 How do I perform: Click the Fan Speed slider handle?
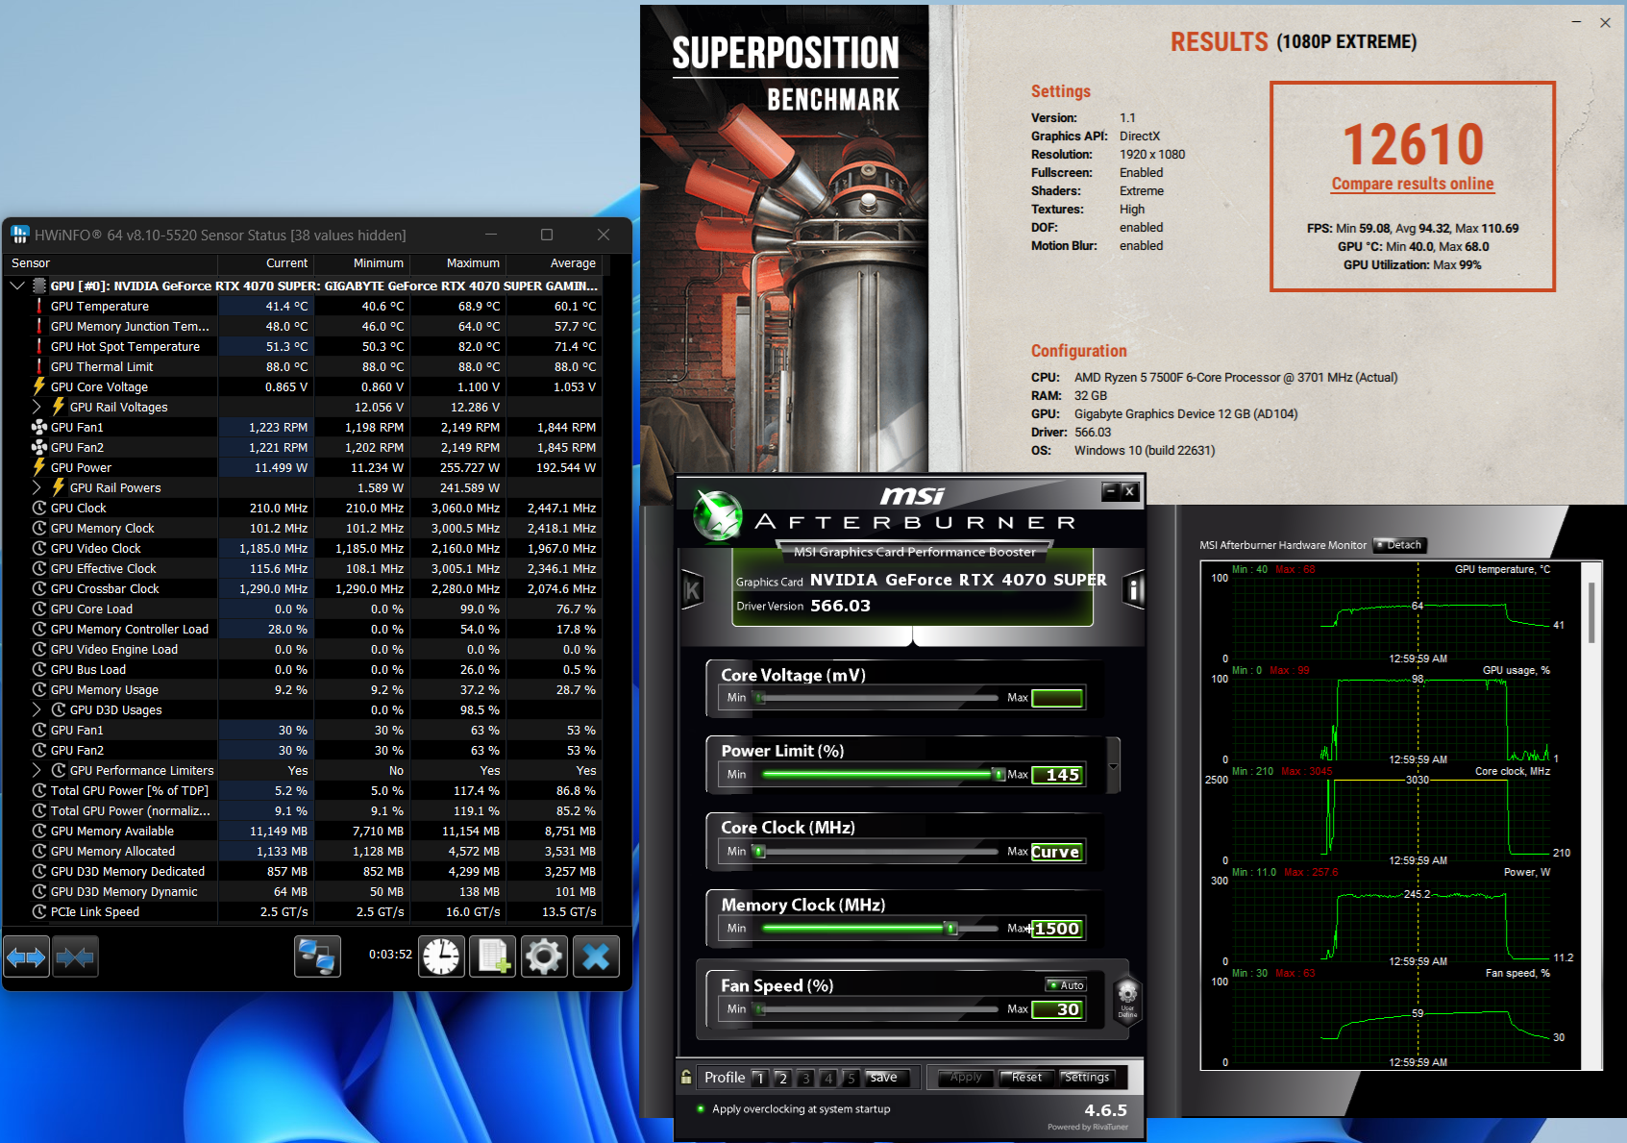pos(760,1009)
